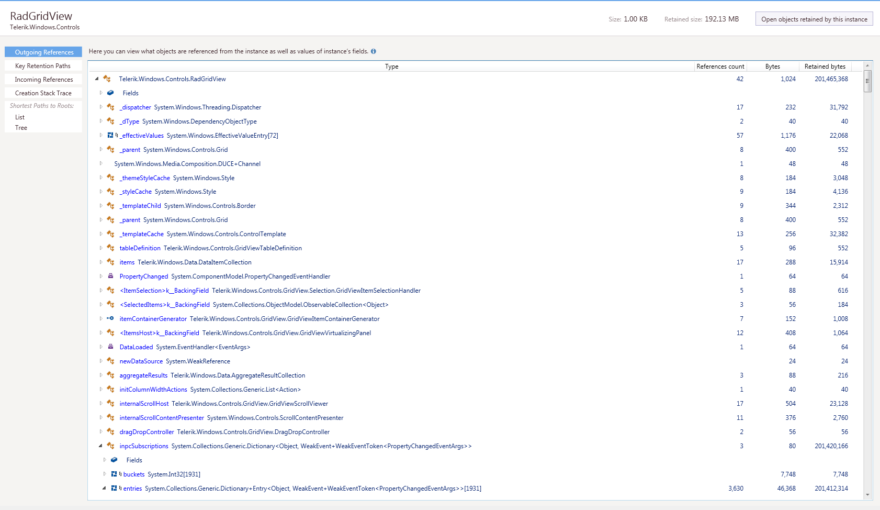Click the internalScrollContentPresenter field name link
The width and height of the screenshot is (880, 510).
pos(162,418)
